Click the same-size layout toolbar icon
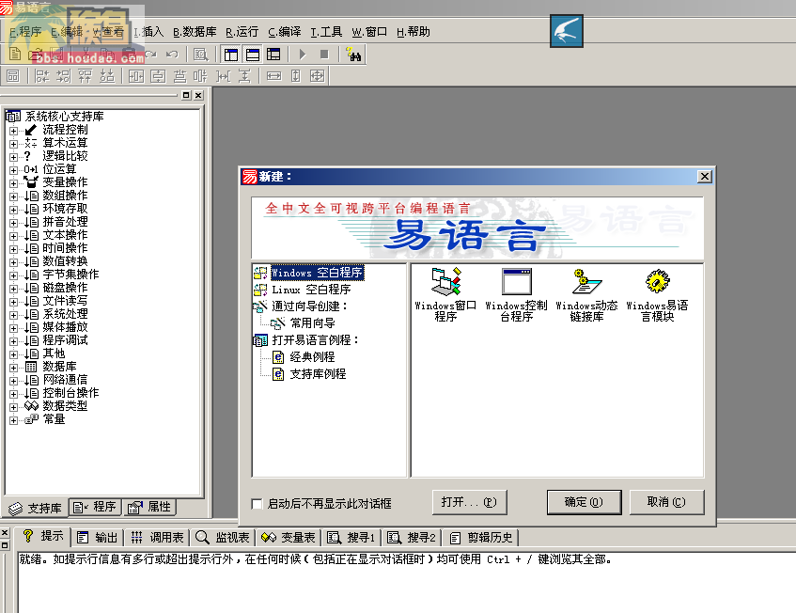796x613 pixels. tap(318, 76)
